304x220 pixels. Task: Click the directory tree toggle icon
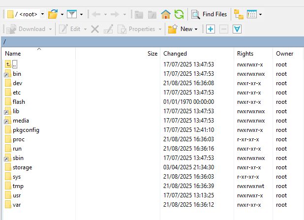(239, 14)
